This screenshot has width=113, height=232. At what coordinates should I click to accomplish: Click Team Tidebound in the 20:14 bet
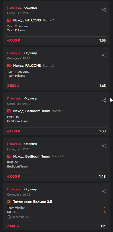[x=18, y=72]
